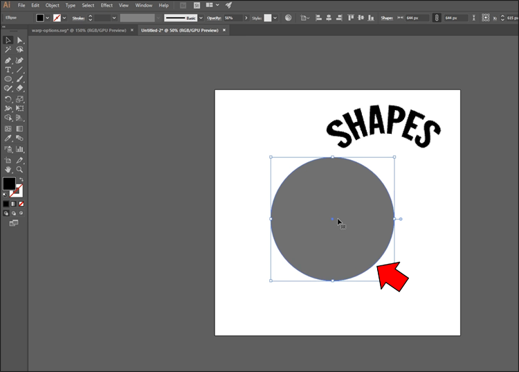Open the Effect menu
The height and width of the screenshot is (372, 519).
pyautogui.click(x=107, y=5)
